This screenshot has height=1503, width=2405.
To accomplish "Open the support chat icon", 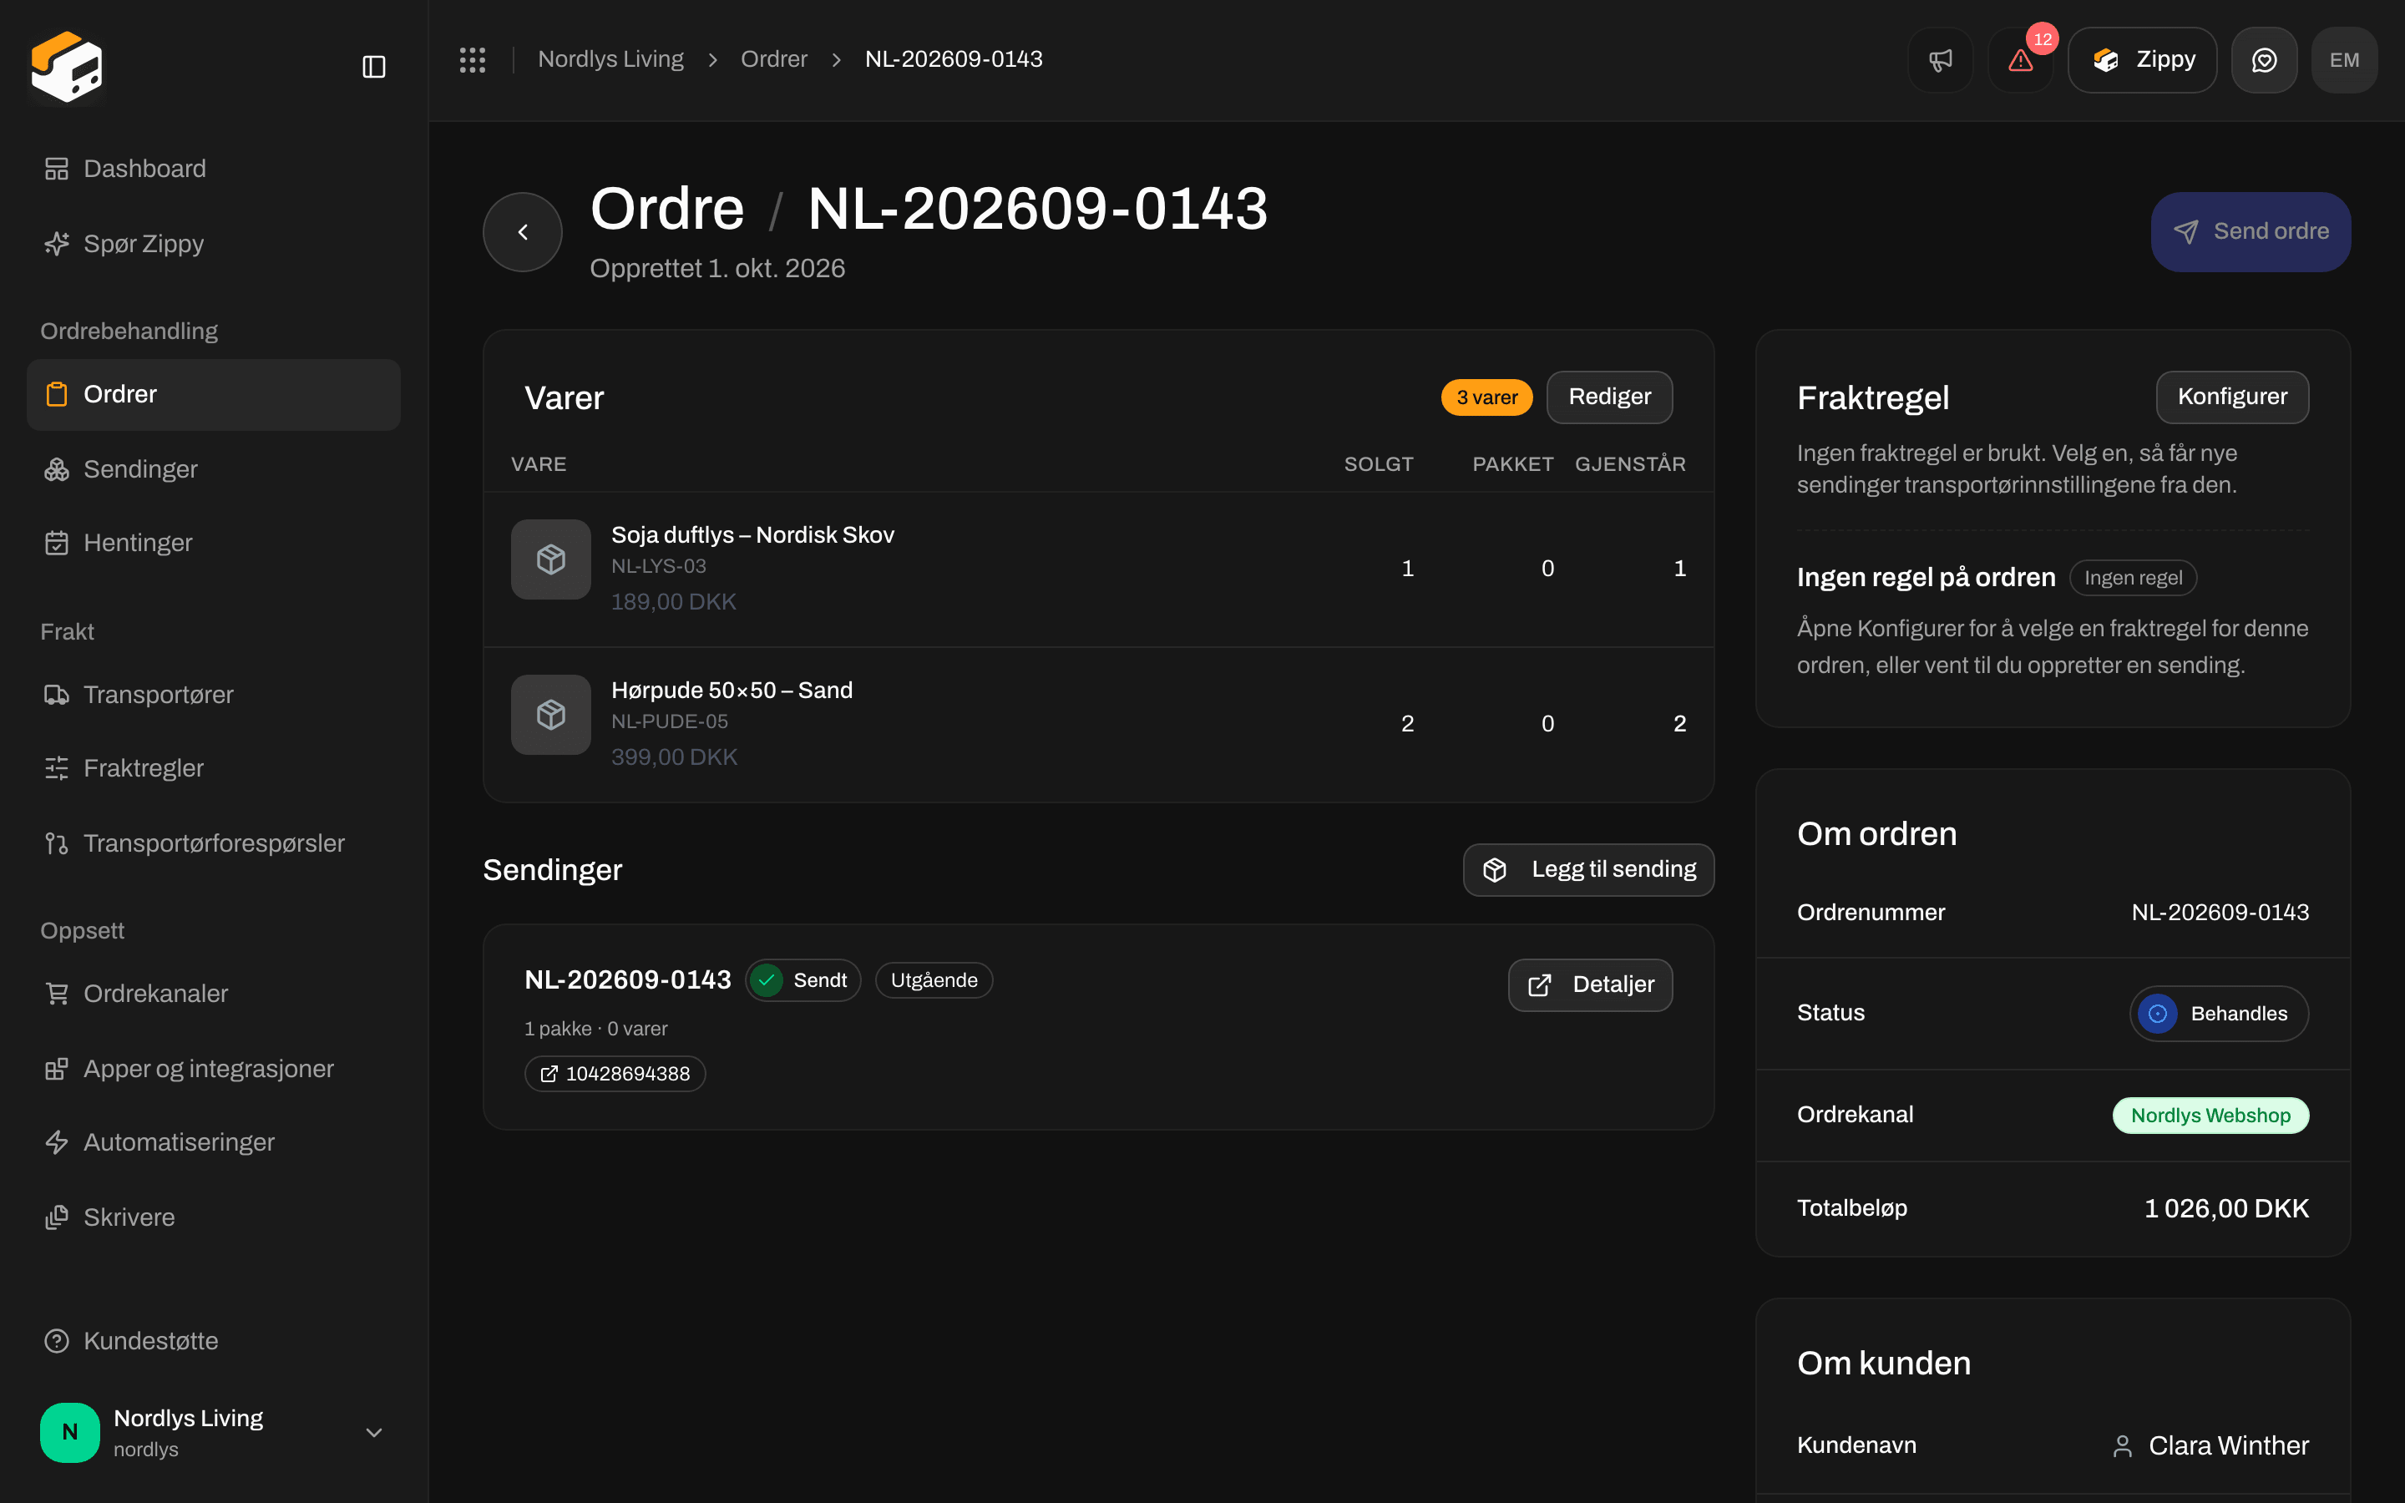I will coord(2264,59).
